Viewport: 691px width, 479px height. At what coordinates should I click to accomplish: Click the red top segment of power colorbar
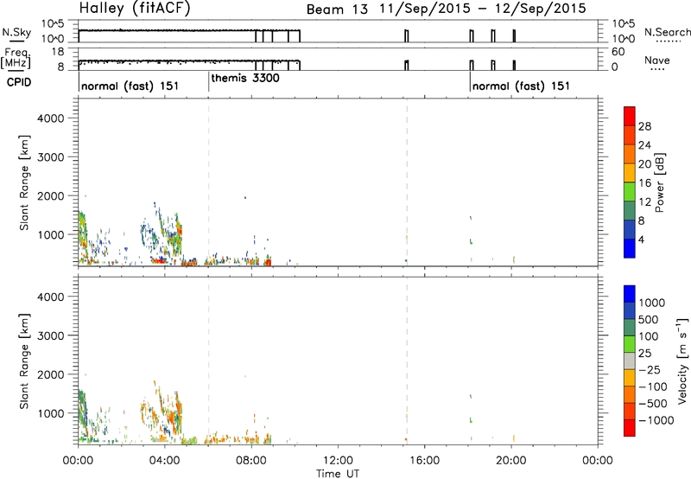(x=630, y=116)
